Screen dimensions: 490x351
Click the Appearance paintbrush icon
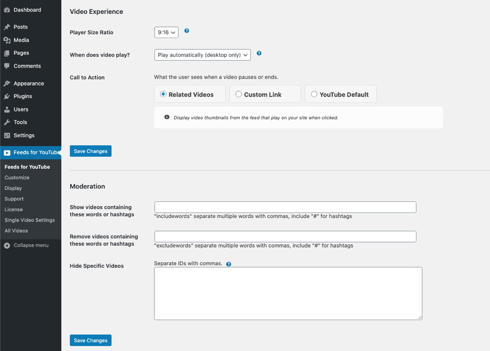tap(7, 84)
